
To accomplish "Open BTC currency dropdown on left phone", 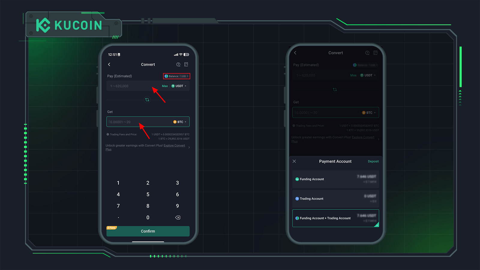I will pos(180,122).
